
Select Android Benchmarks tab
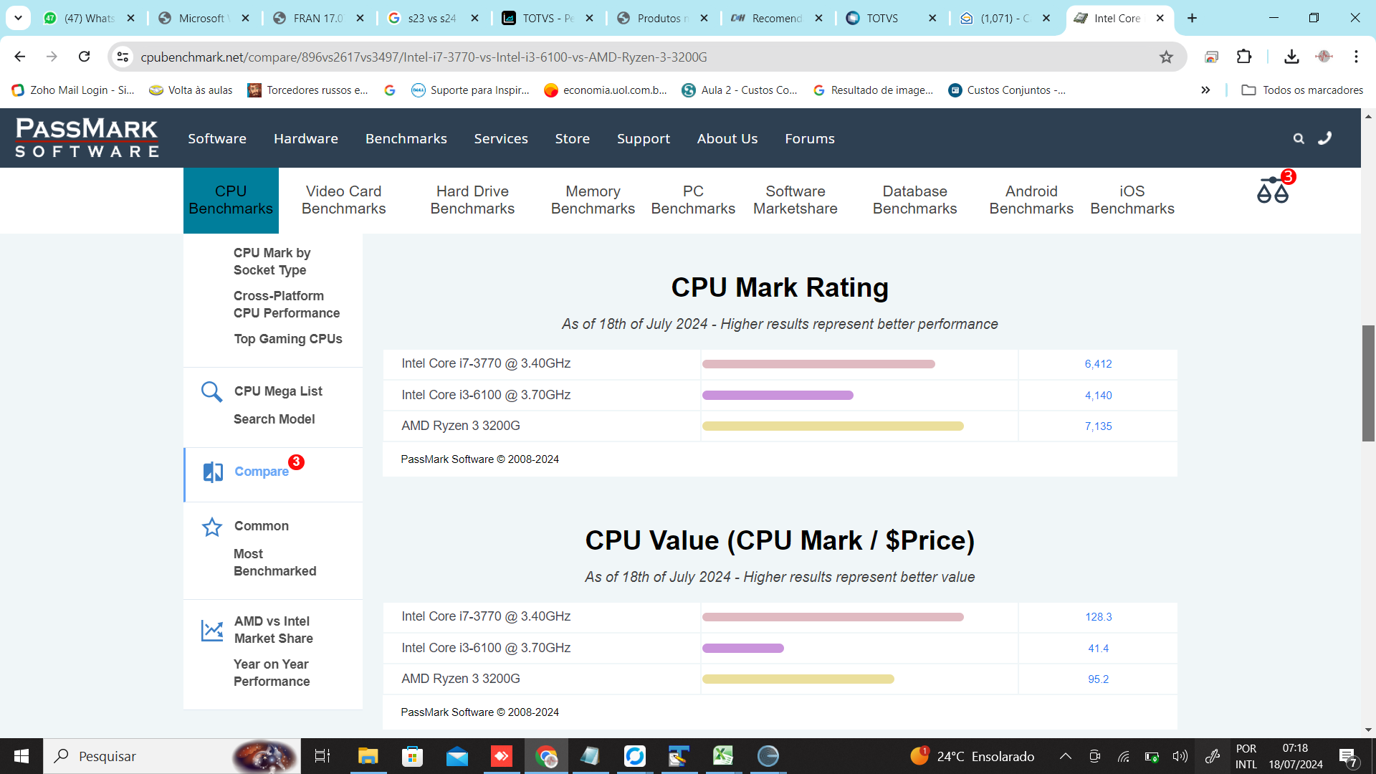point(1031,200)
